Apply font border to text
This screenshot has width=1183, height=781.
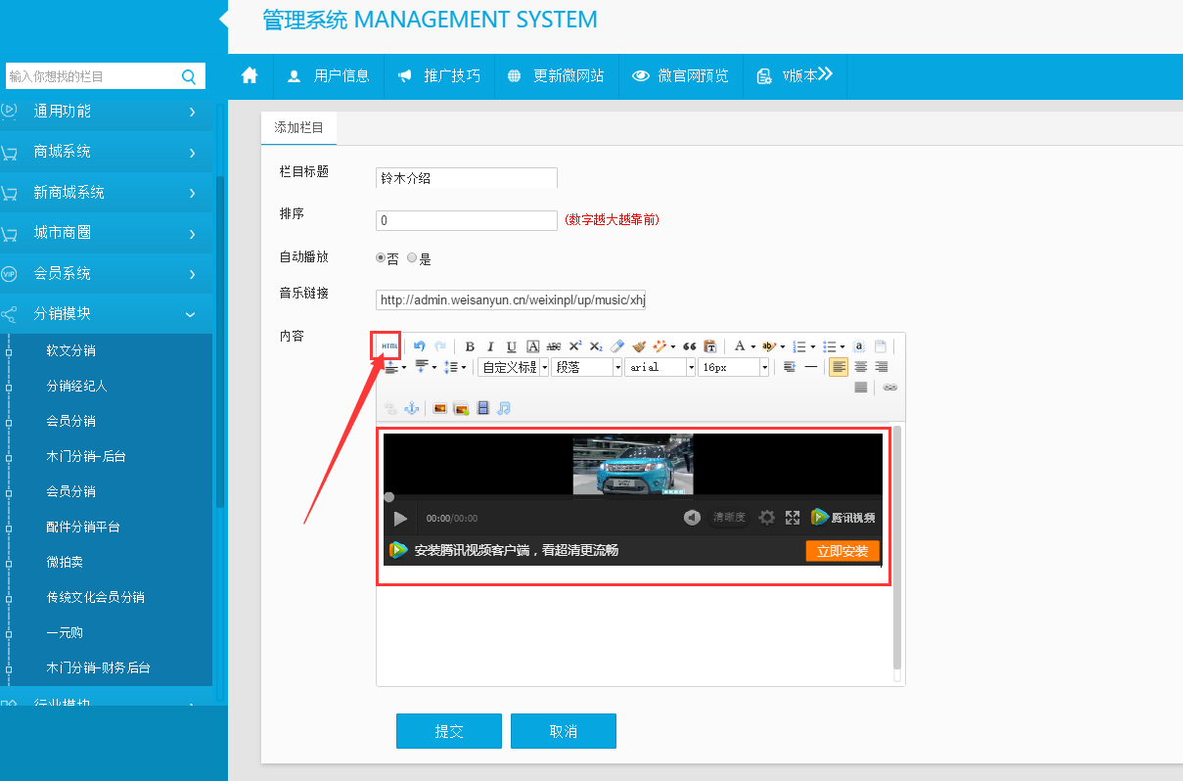pos(533,346)
